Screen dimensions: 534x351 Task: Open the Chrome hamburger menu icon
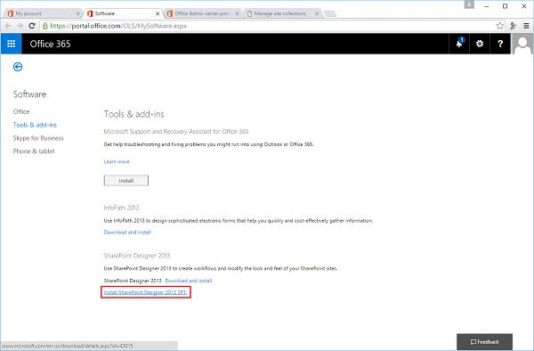(x=526, y=26)
